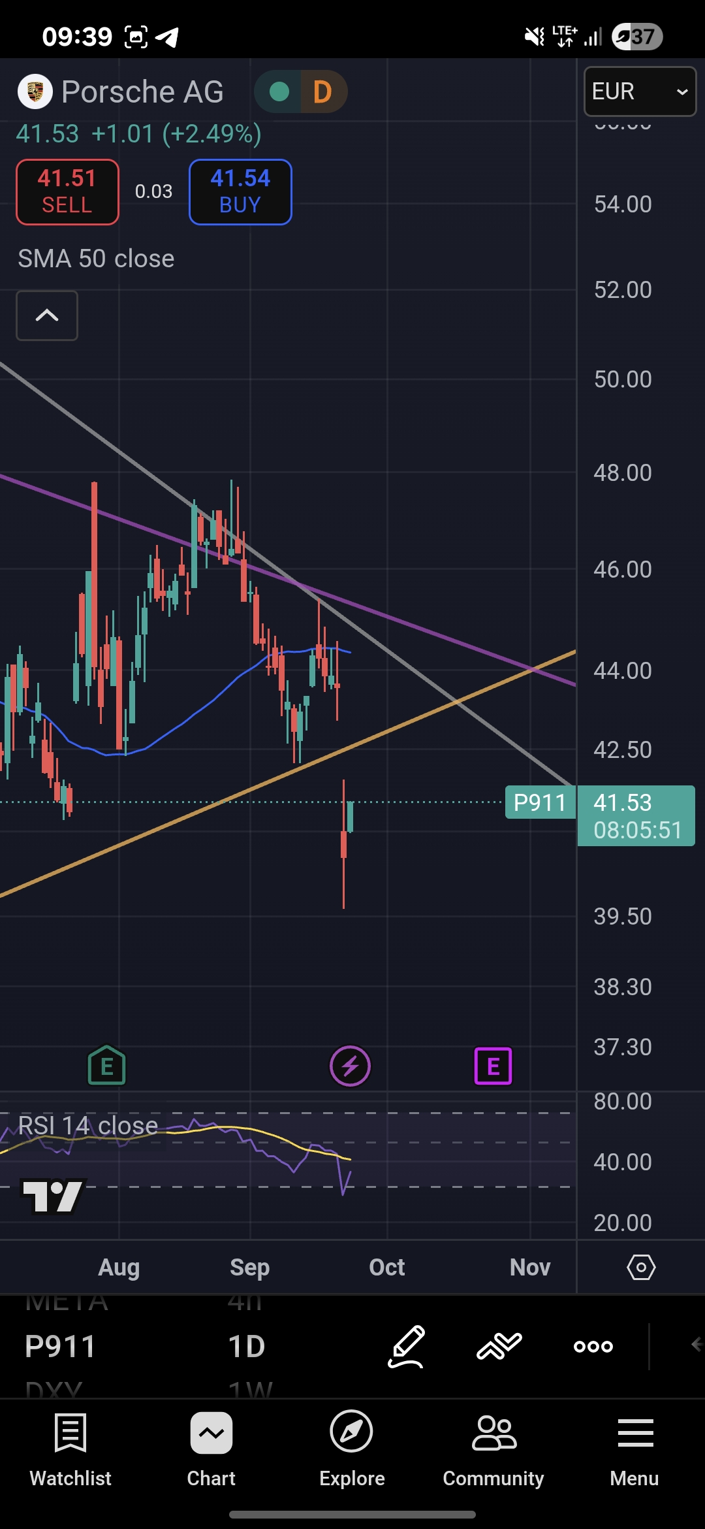Image resolution: width=705 pixels, height=1529 pixels.
Task: Tap the 41.53 +1.01 (+2.49%) price change
Action: 138,134
